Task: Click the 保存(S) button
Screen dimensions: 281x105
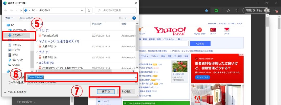Action: tap(106, 92)
